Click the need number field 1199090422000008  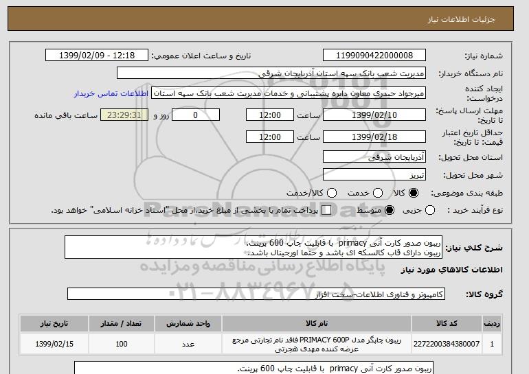coord(374,56)
